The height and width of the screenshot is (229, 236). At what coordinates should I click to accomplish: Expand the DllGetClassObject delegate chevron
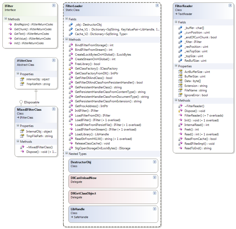[x=155, y=193]
